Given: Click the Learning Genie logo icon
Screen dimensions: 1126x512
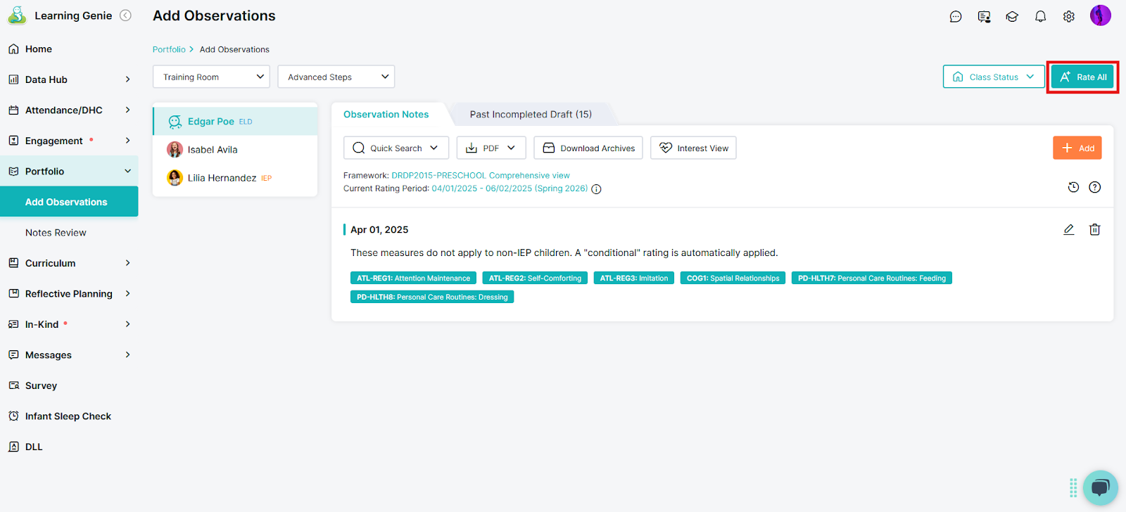Looking at the screenshot, I should tap(17, 15).
